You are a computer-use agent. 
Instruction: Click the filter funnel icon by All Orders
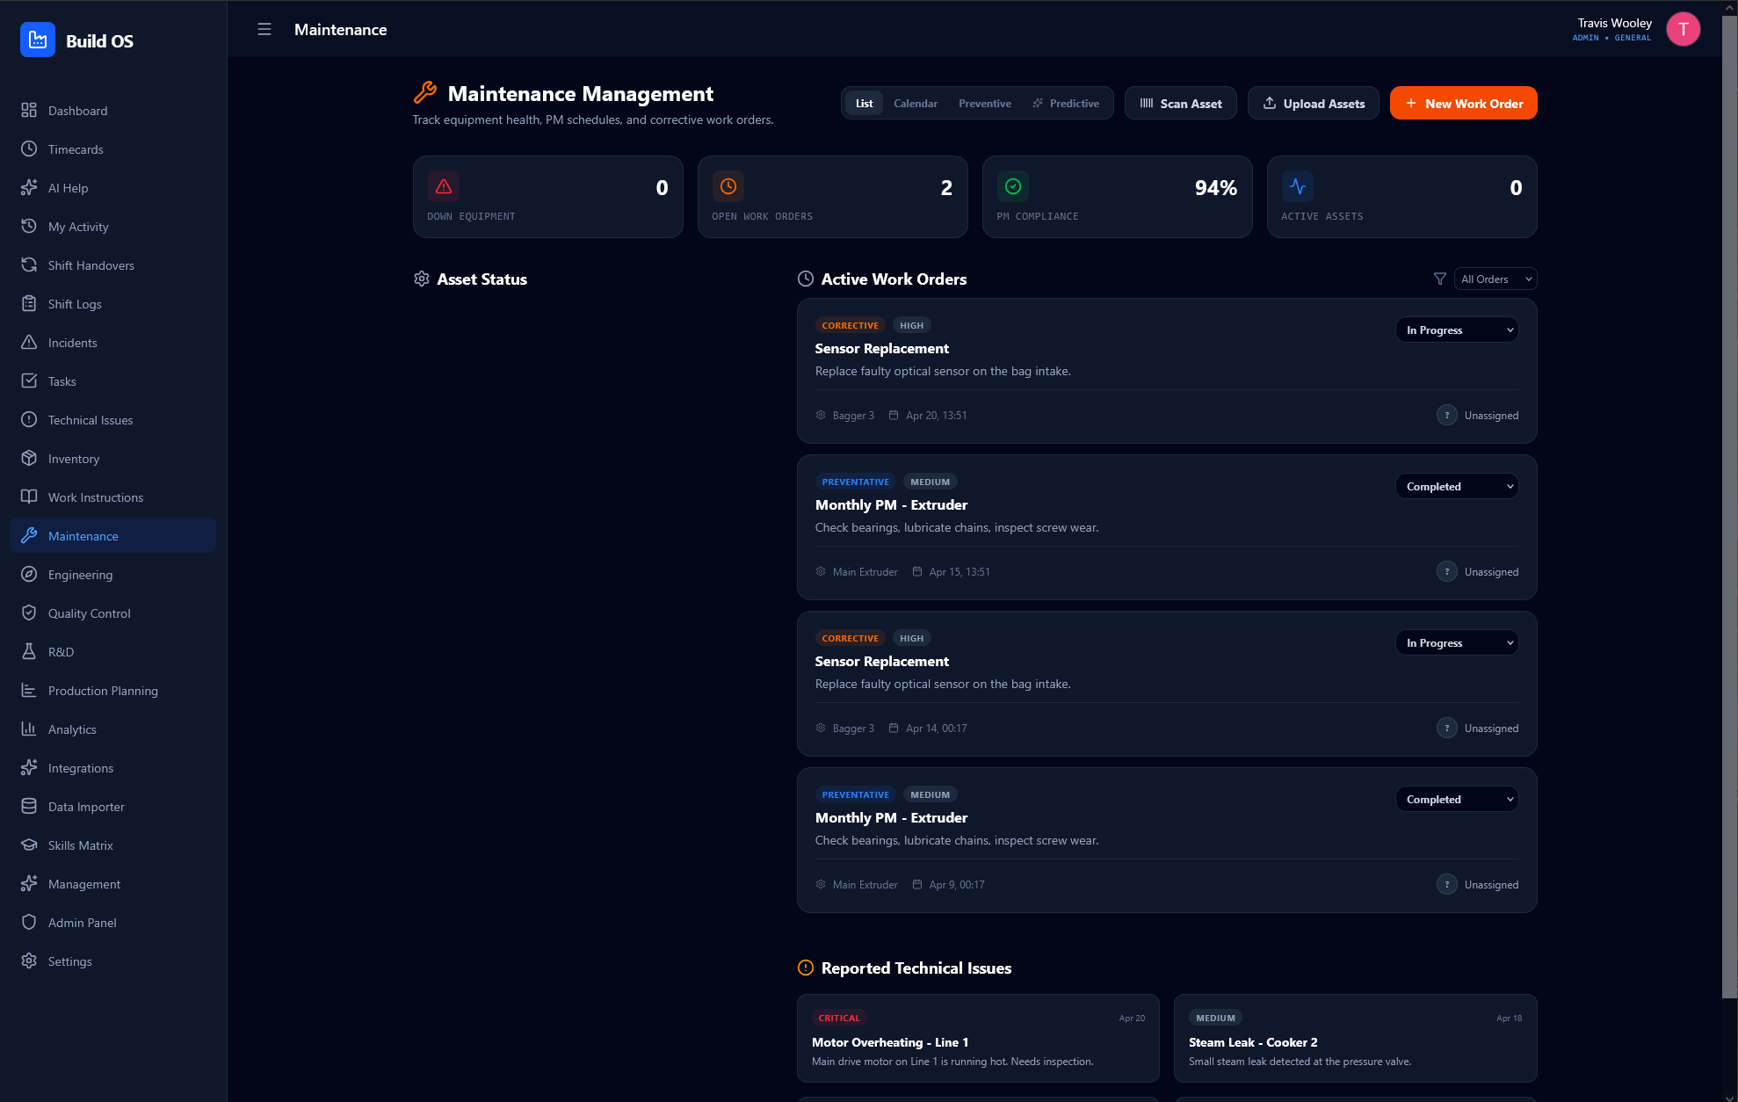coord(1439,279)
